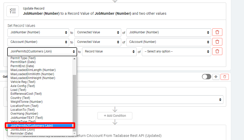
Task: Click the field list vertical scrollbar
Action: click(75, 98)
